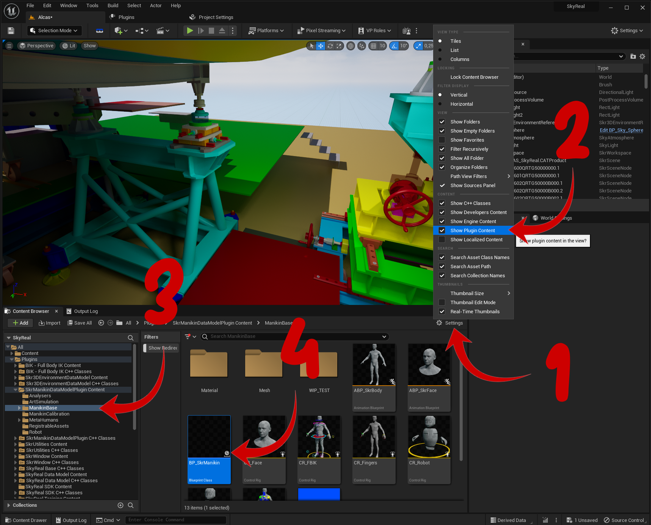This screenshot has width=651, height=525.
Task: Select the translate move tool in viewport
Action: 321,46
